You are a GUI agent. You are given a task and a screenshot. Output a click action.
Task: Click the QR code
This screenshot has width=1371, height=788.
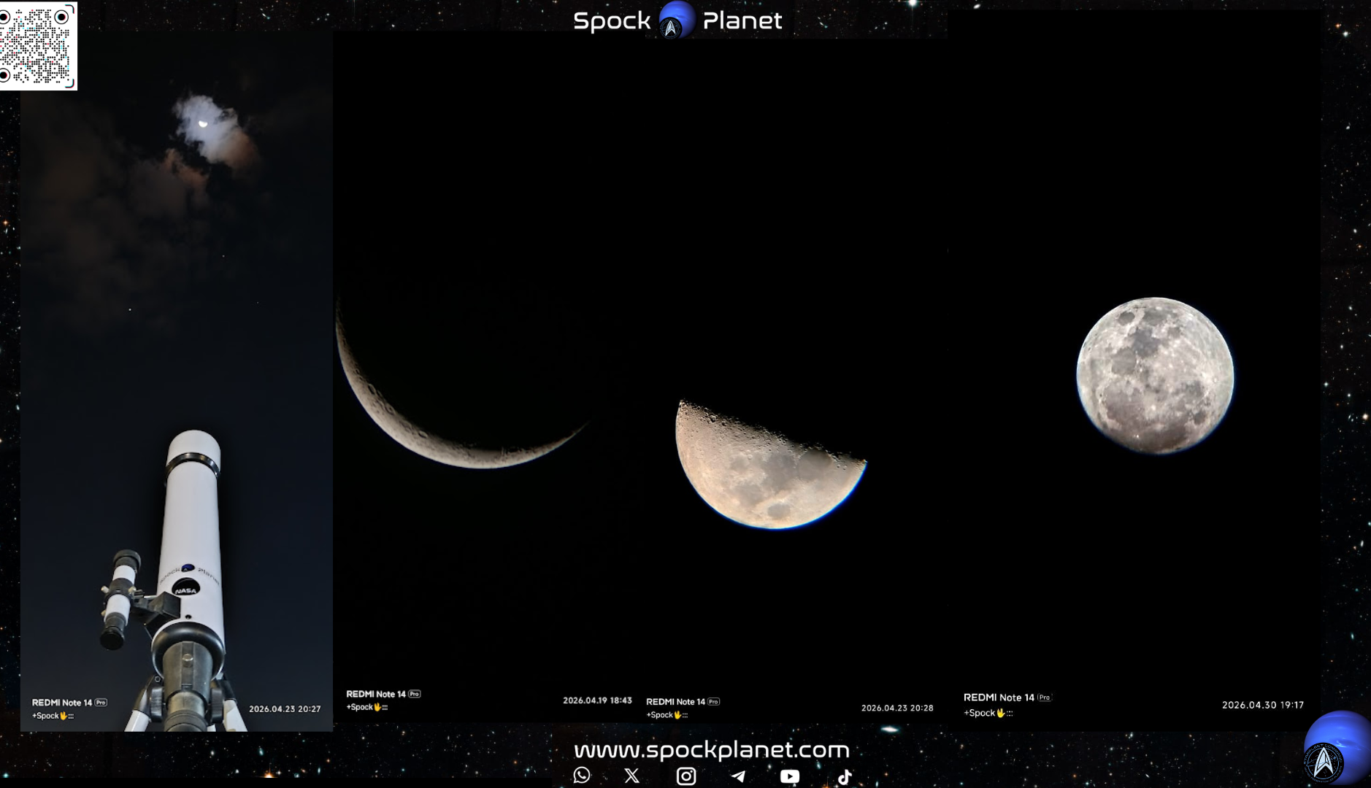coord(38,45)
